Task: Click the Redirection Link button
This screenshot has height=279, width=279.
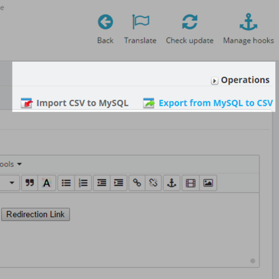Action: pos(36,214)
